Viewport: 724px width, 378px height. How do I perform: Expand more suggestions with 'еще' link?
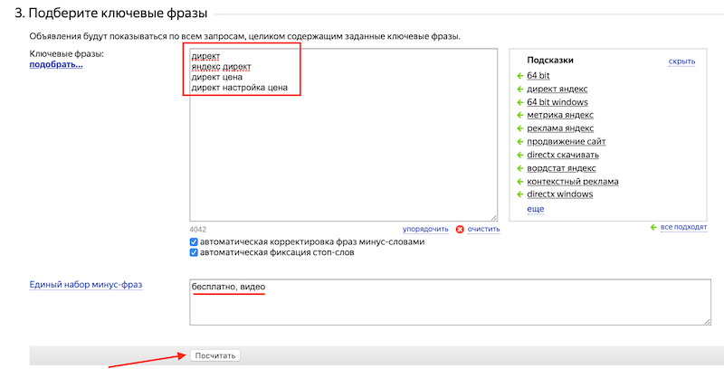tap(535, 209)
